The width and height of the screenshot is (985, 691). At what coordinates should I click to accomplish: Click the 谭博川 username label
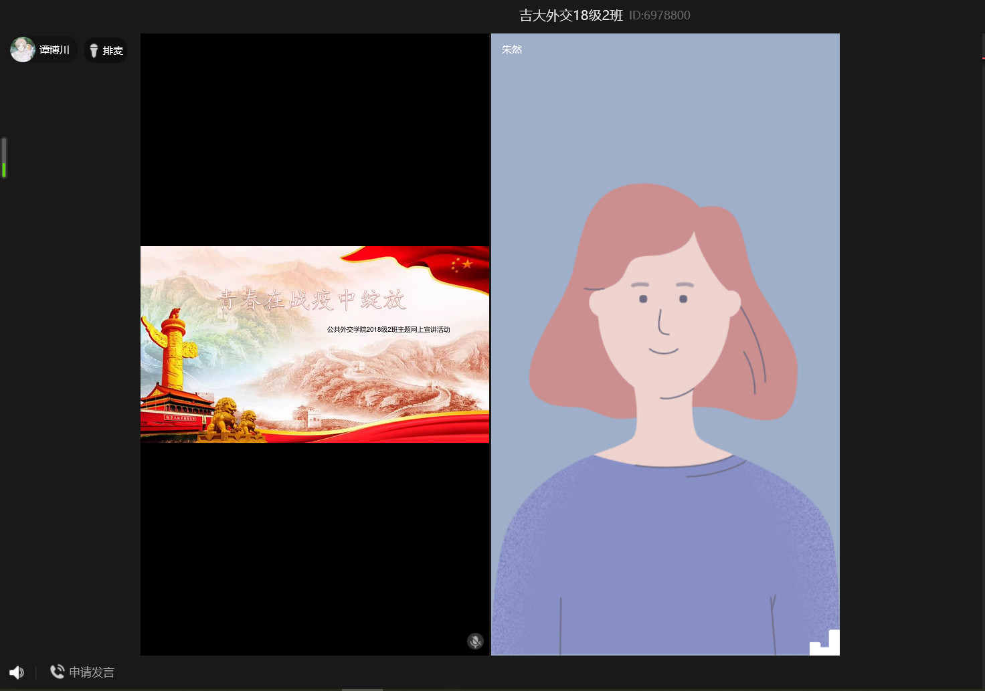pos(54,50)
